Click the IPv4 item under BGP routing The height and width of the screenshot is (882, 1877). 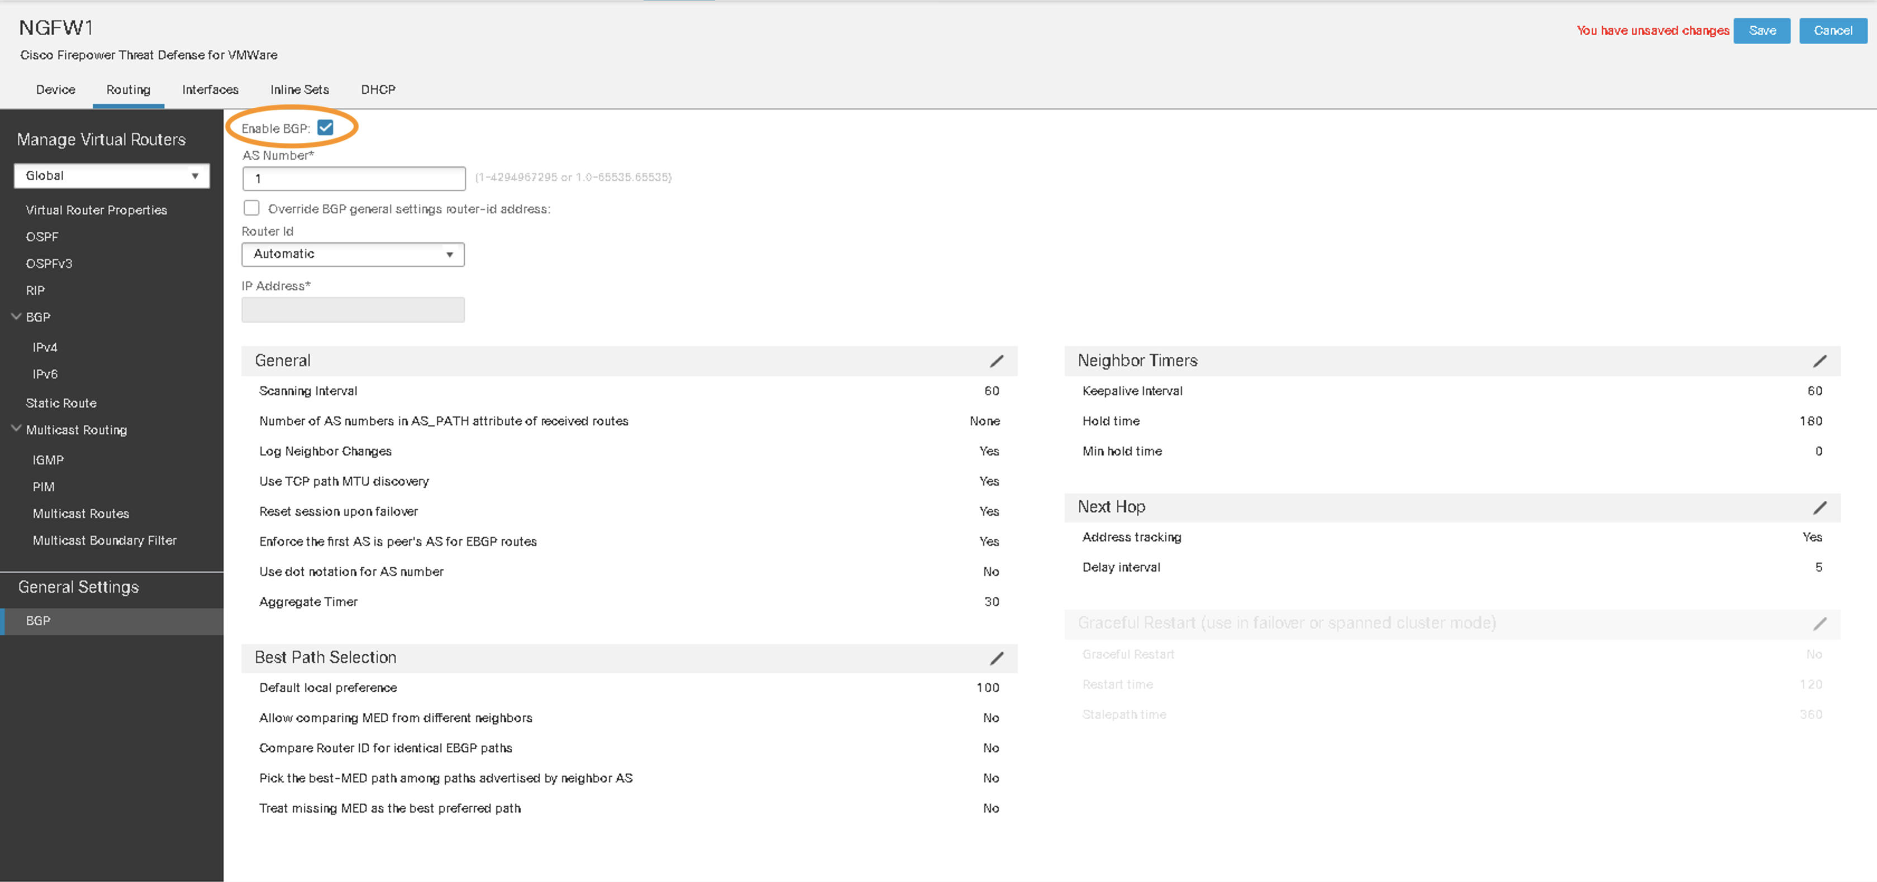point(45,346)
